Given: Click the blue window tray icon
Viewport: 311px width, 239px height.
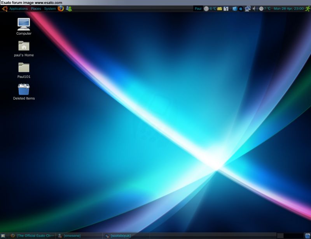Looking at the screenshot, I should tap(235, 9).
